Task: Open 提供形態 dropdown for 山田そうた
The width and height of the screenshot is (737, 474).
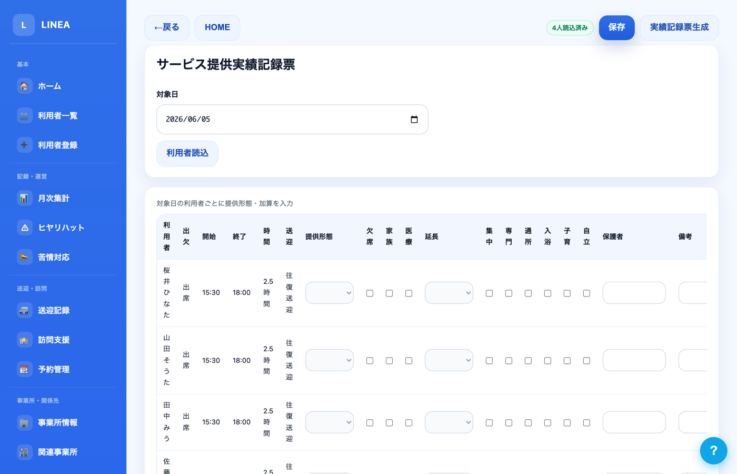Action: pyautogui.click(x=330, y=360)
